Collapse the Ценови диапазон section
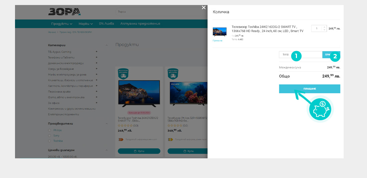This screenshot has height=178, width=367. (106, 150)
